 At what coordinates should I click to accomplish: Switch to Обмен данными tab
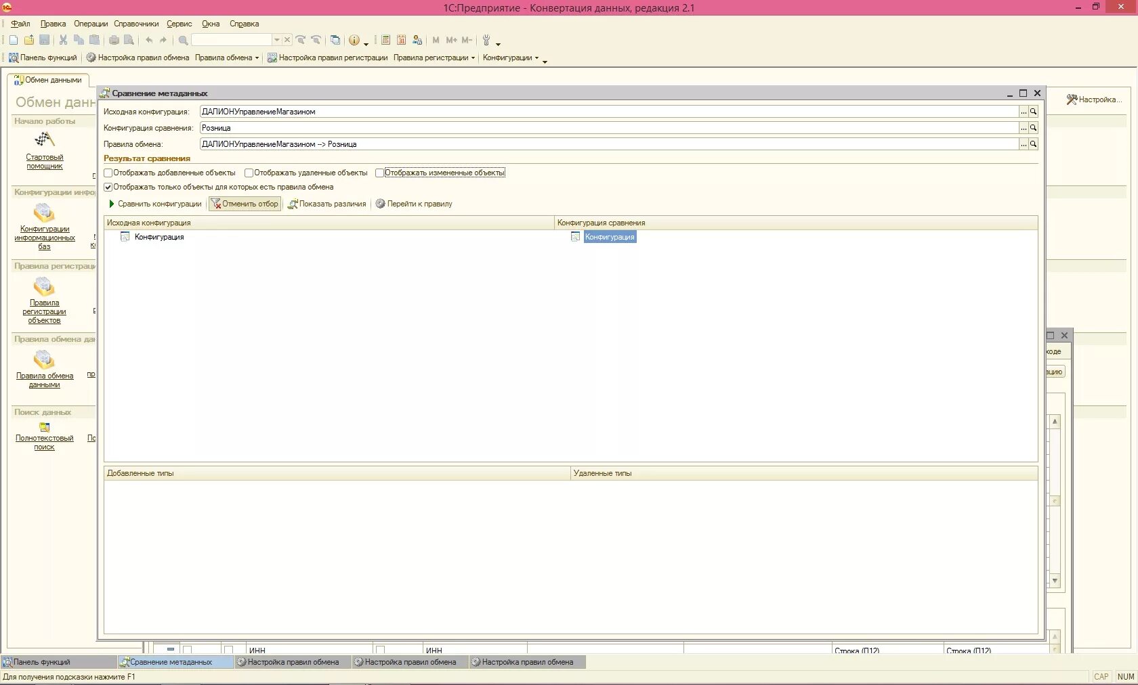click(48, 80)
